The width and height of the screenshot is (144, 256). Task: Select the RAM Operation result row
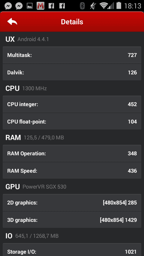(x=72, y=153)
